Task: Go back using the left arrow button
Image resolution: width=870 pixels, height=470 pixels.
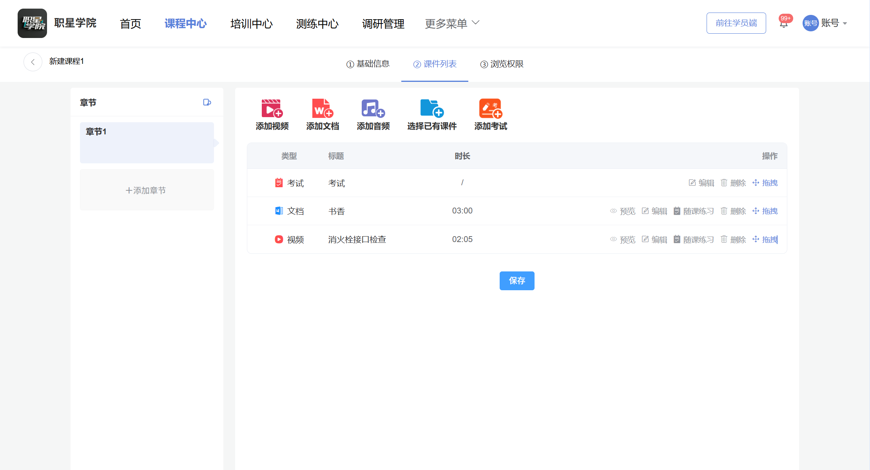Action: (x=33, y=62)
